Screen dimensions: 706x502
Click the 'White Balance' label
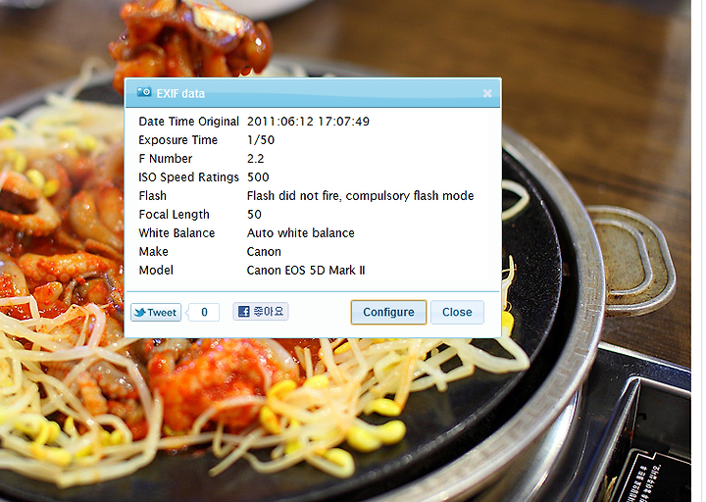pos(176,232)
